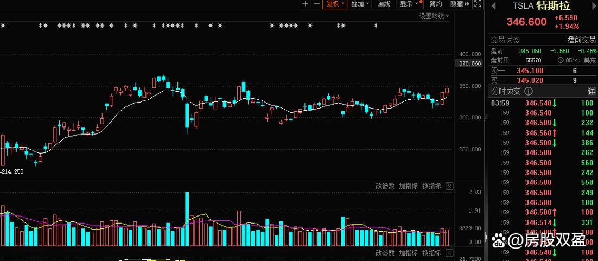Viewport: 598px width, 261px height.
Task: Open info icon next to 分时成交
Action: (x=528, y=91)
